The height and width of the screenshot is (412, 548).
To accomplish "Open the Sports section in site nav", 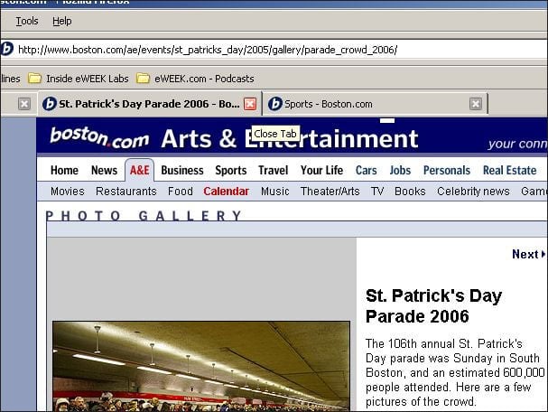I will point(230,171).
